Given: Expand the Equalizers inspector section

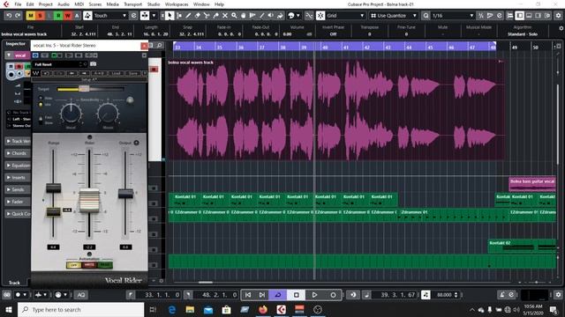Looking at the screenshot, I should point(18,166).
